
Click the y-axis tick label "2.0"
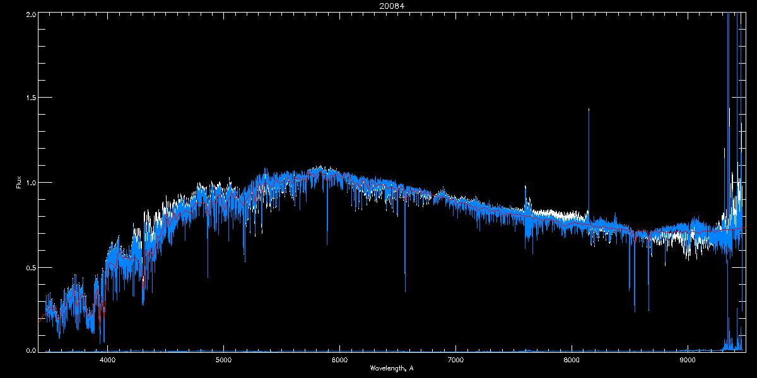tap(30, 14)
